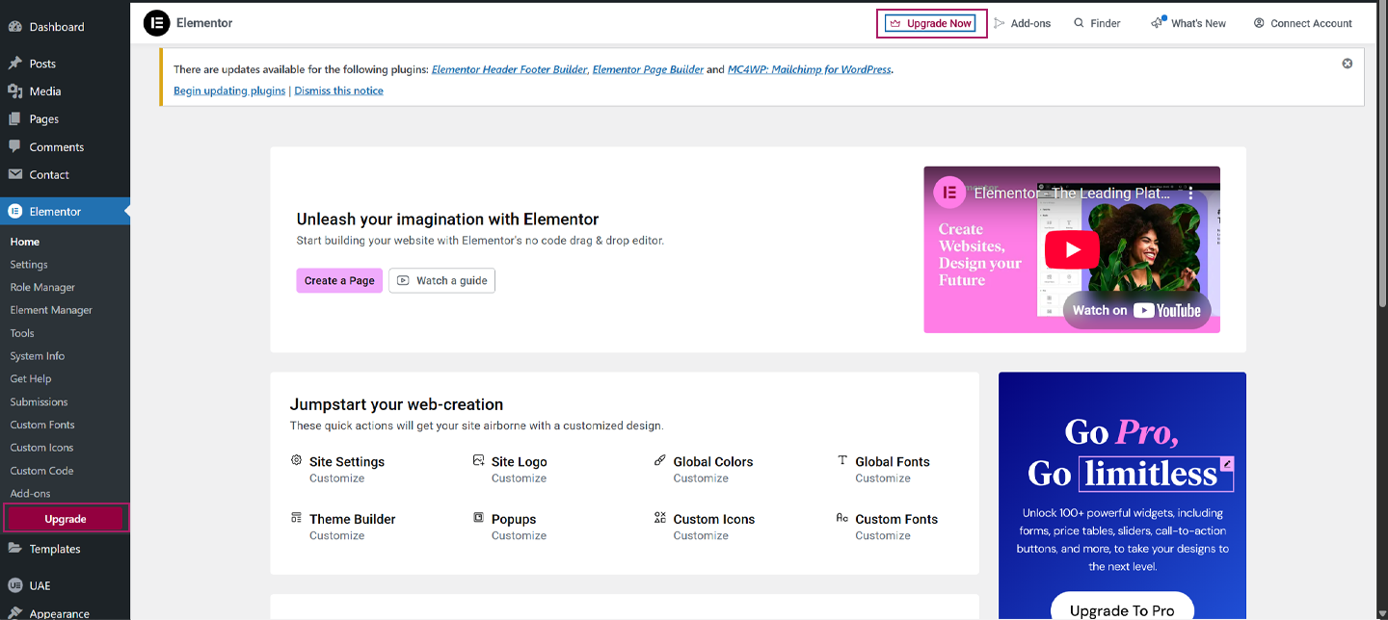
Task: Click the Add-ons arrow icon in the top bar
Action: tap(1000, 23)
